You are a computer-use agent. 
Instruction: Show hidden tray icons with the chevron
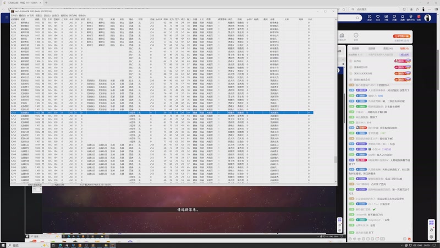pyautogui.click(x=402, y=245)
